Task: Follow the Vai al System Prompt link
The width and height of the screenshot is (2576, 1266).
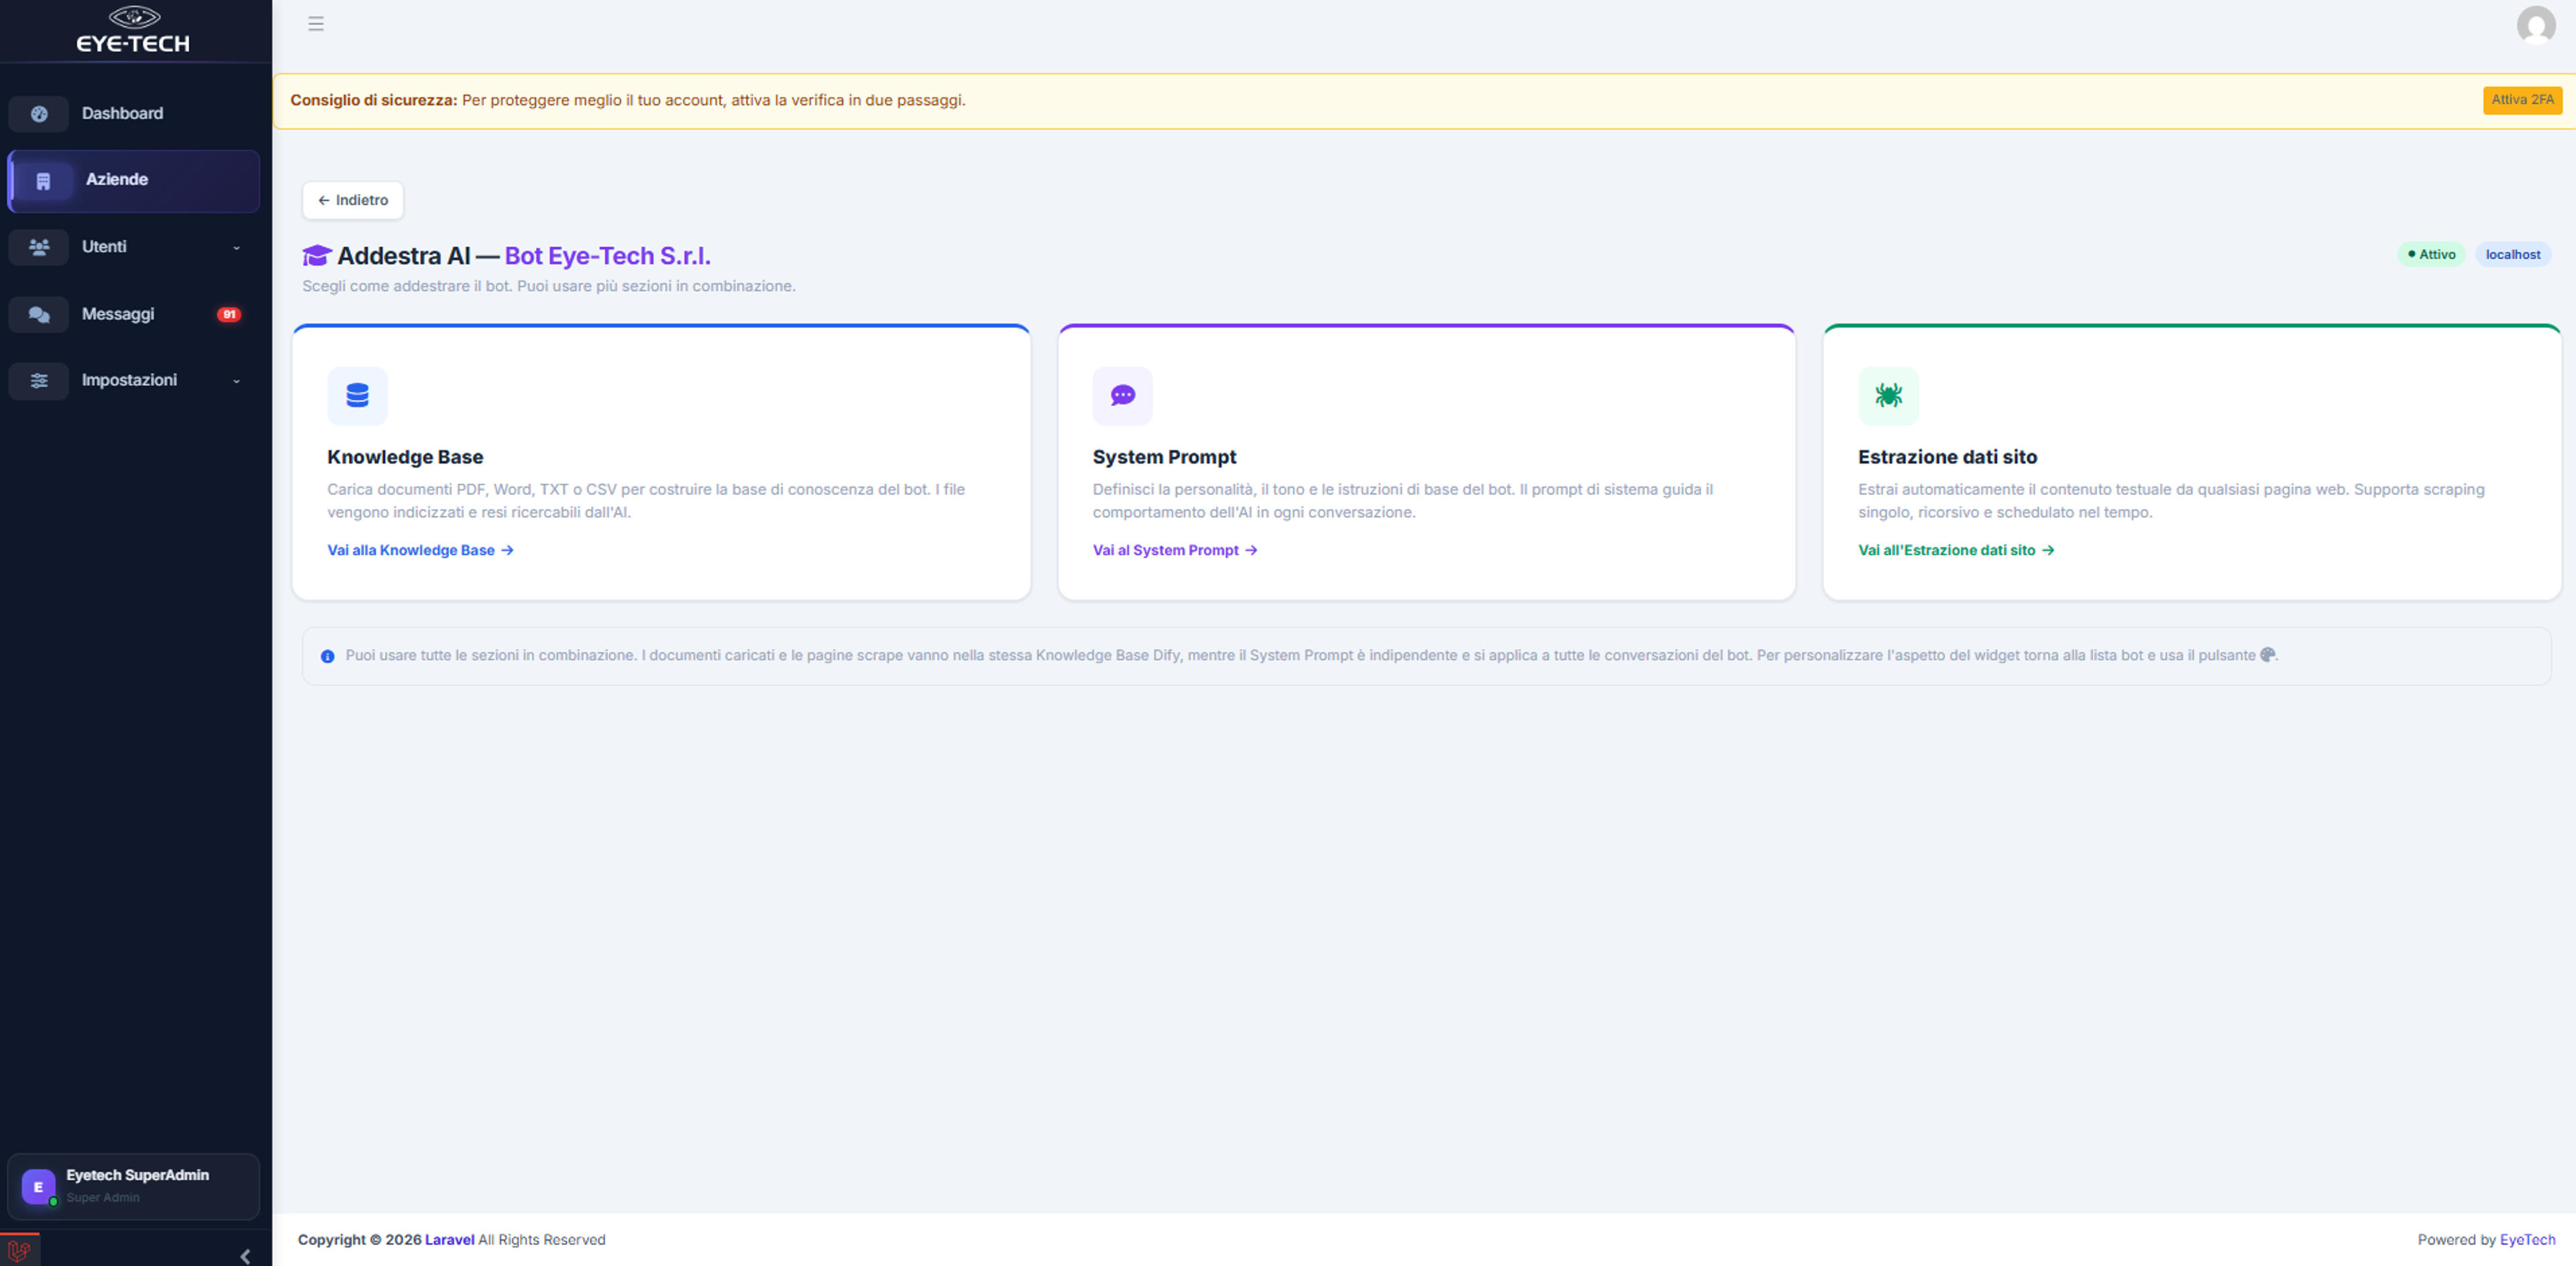Action: tap(1175, 550)
